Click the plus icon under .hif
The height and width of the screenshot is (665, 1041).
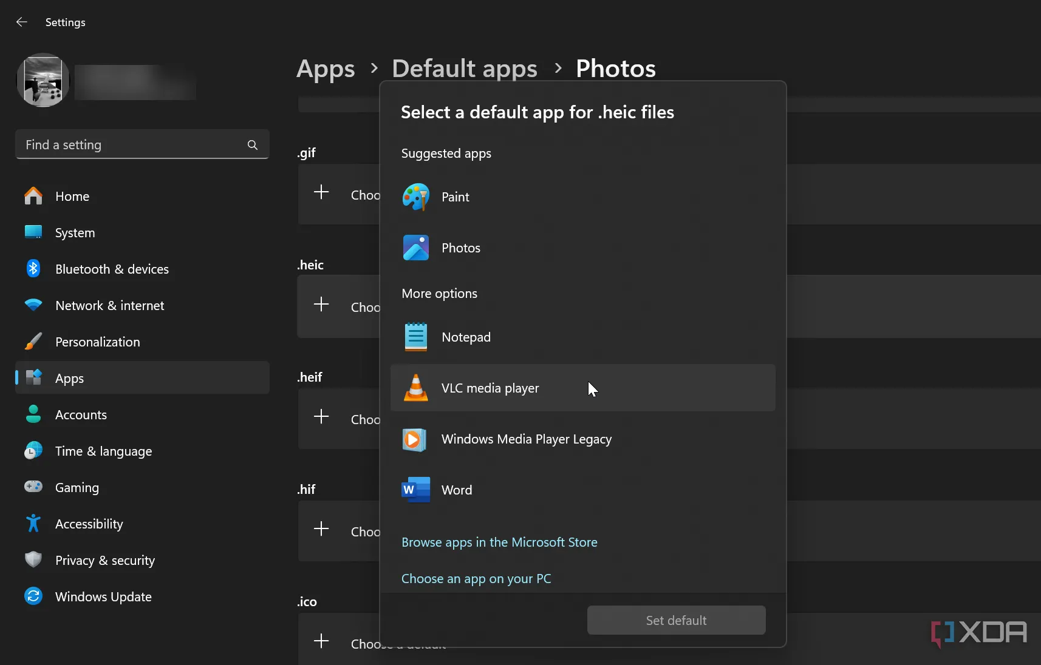(321, 528)
